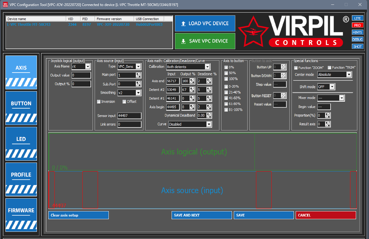The width and height of the screenshot is (369, 239).
Task: Click Axis end Output % stepper icon
Action: (192, 81)
